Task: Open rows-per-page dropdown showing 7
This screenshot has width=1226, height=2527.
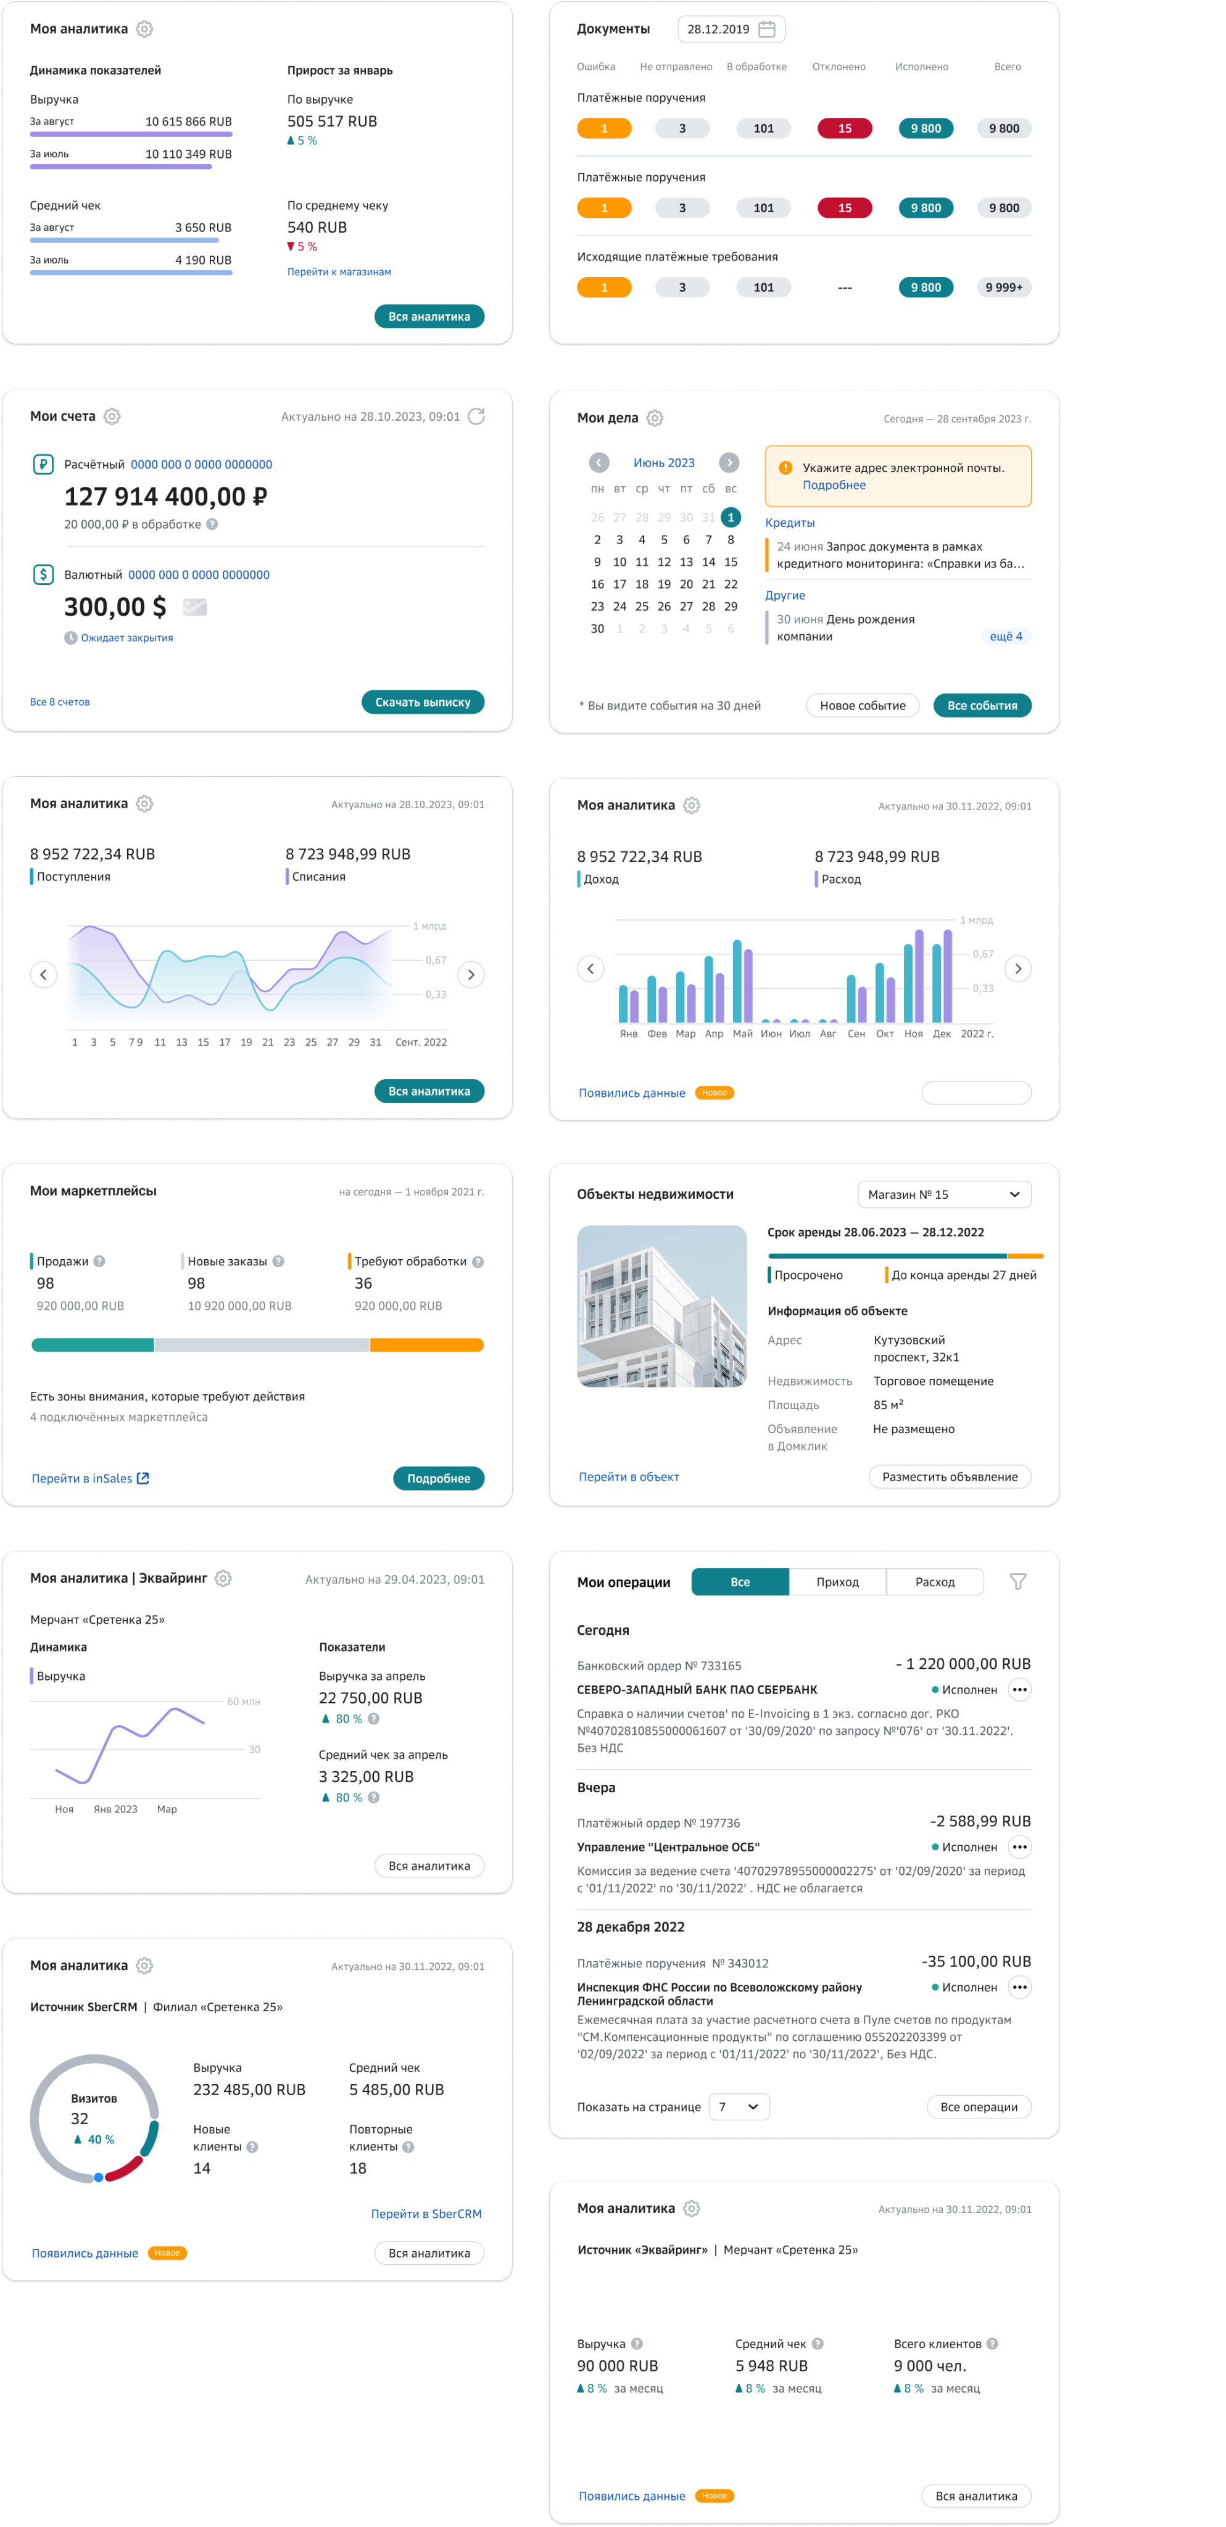Action: [739, 2106]
